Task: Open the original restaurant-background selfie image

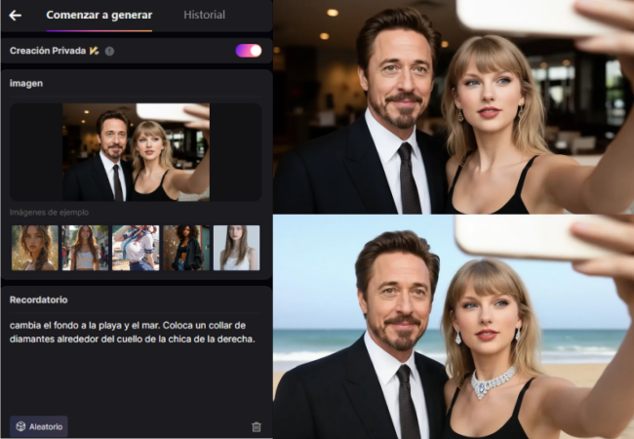Action: [454, 106]
